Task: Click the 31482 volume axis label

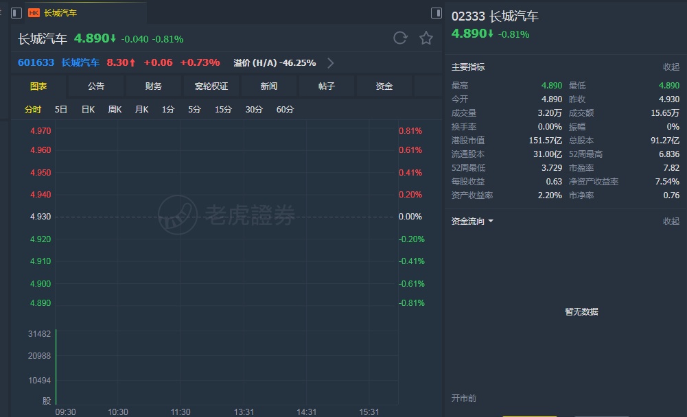Action: click(39, 334)
